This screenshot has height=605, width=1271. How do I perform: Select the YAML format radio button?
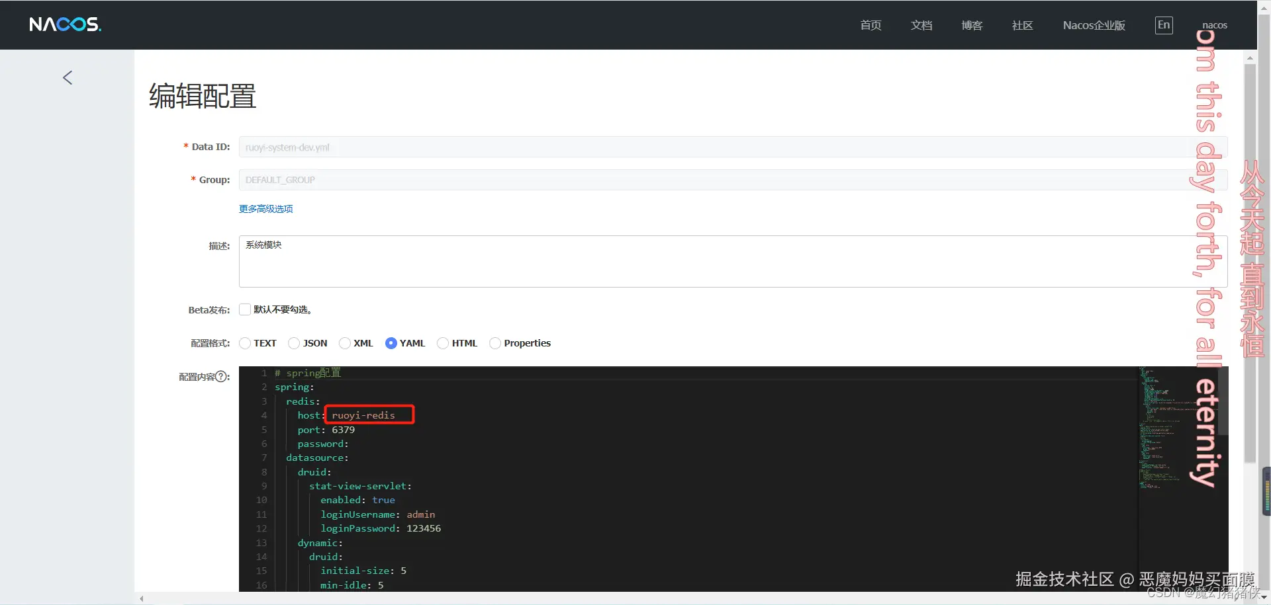[x=391, y=343]
